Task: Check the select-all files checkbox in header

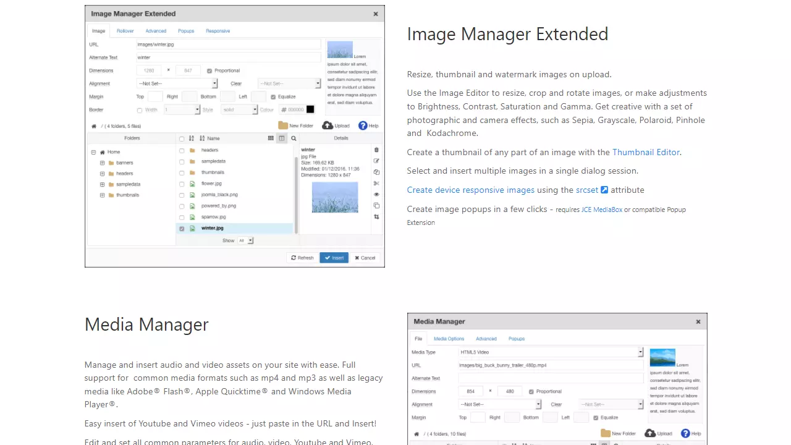Action: coord(182,138)
